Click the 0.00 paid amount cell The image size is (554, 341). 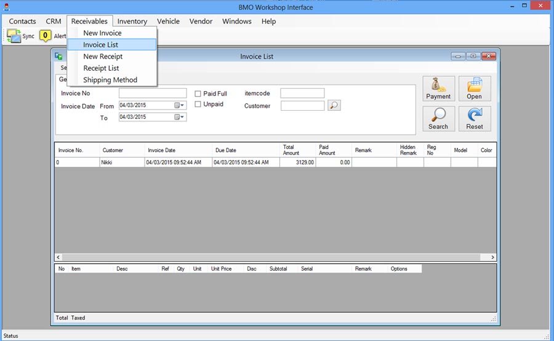(x=334, y=162)
